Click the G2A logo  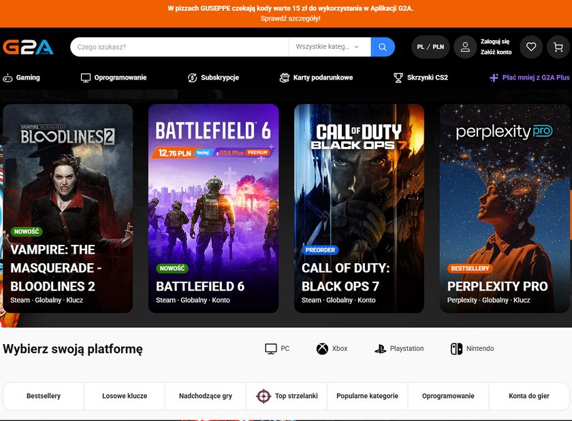pyautogui.click(x=28, y=47)
